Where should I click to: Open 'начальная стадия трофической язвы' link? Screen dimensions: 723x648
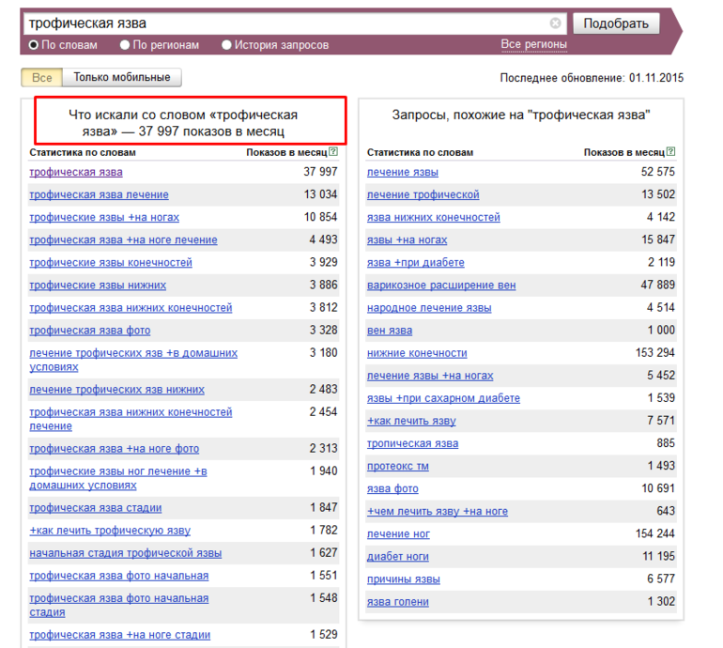tap(125, 553)
